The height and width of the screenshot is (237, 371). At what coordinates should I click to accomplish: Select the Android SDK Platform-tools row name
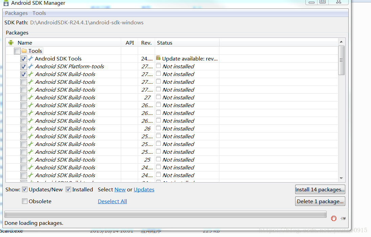coord(70,66)
